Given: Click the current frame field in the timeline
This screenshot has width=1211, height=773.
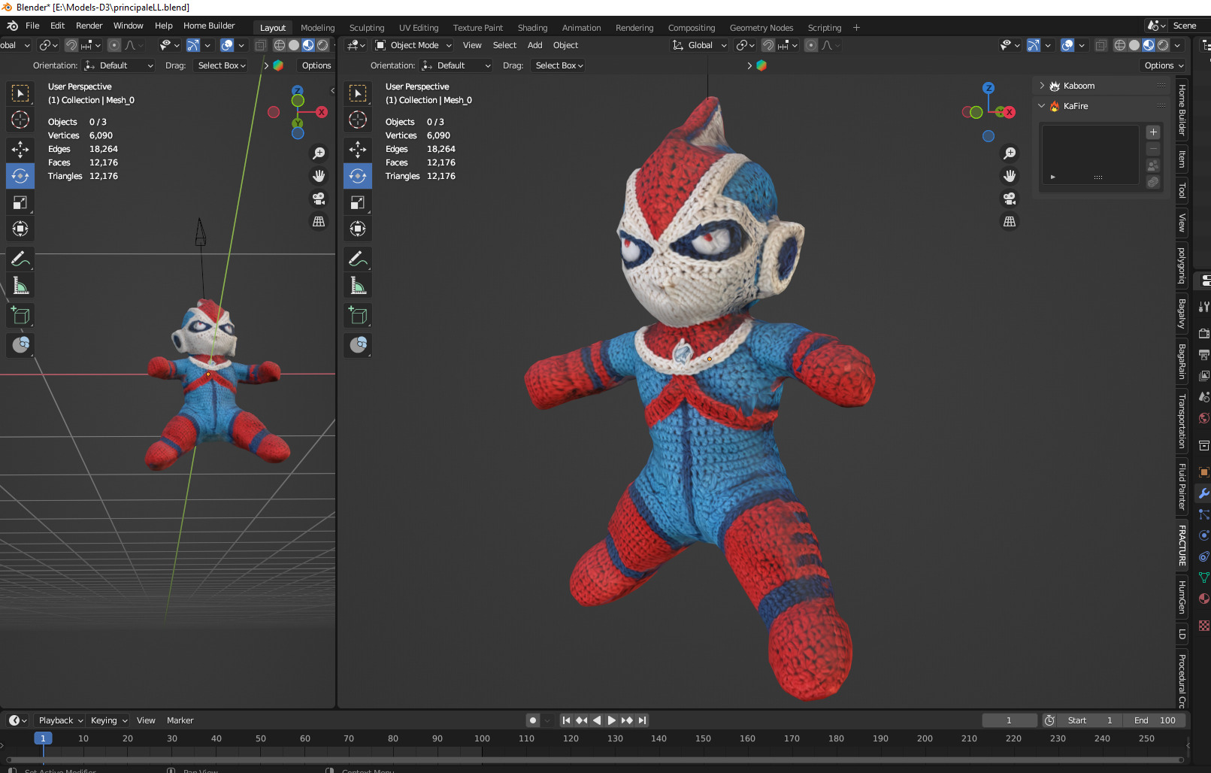Looking at the screenshot, I should [x=1010, y=720].
